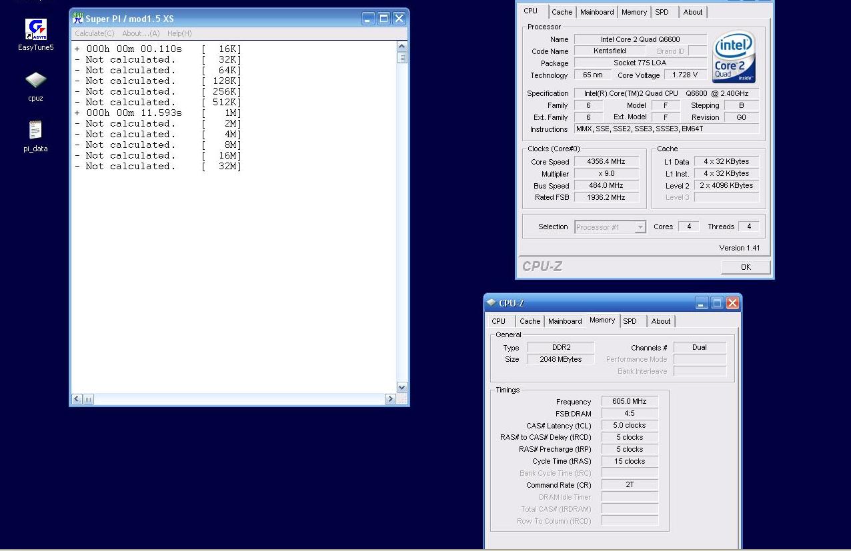Click the Revision field G0

[x=741, y=117]
